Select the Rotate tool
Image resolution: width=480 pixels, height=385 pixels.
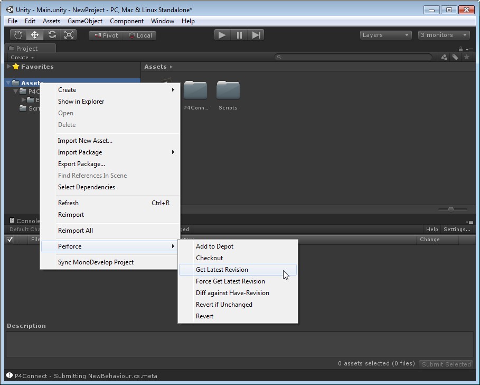tap(52, 35)
